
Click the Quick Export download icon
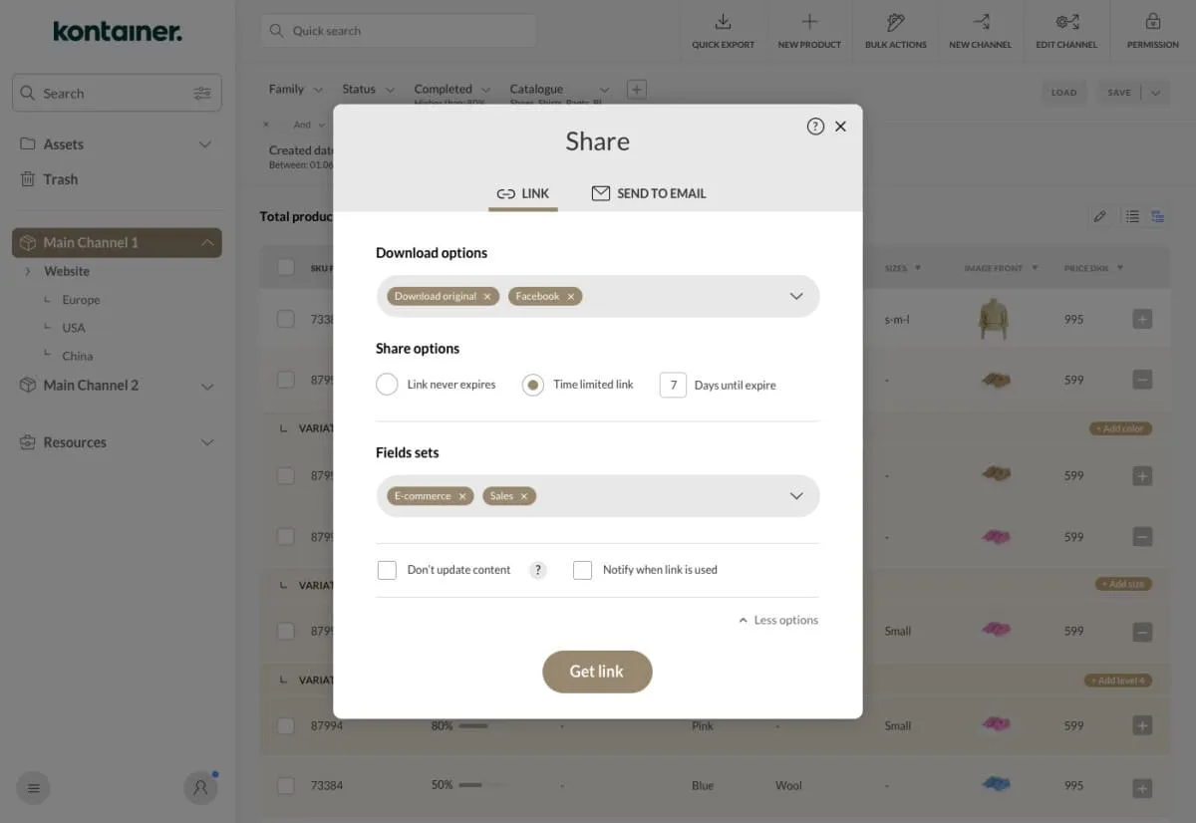tap(724, 22)
